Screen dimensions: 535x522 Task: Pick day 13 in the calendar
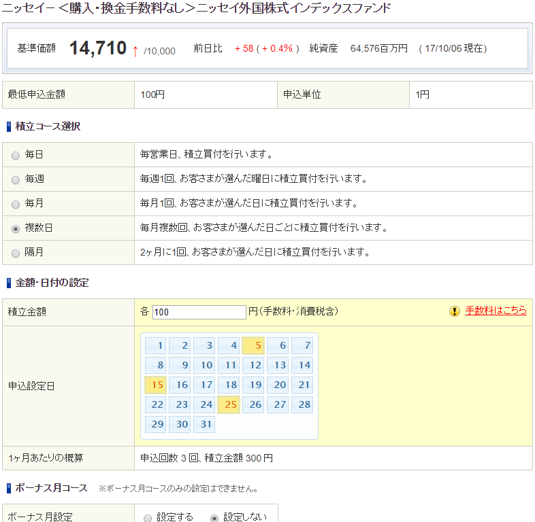(x=278, y=365)
